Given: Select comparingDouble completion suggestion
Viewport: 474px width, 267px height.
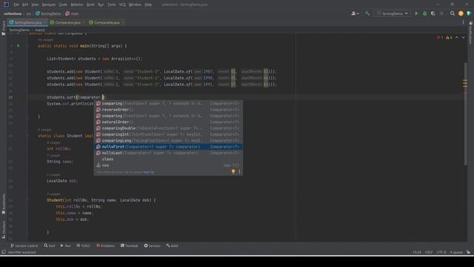Looking at the screenshot, I should click(168, 128).
